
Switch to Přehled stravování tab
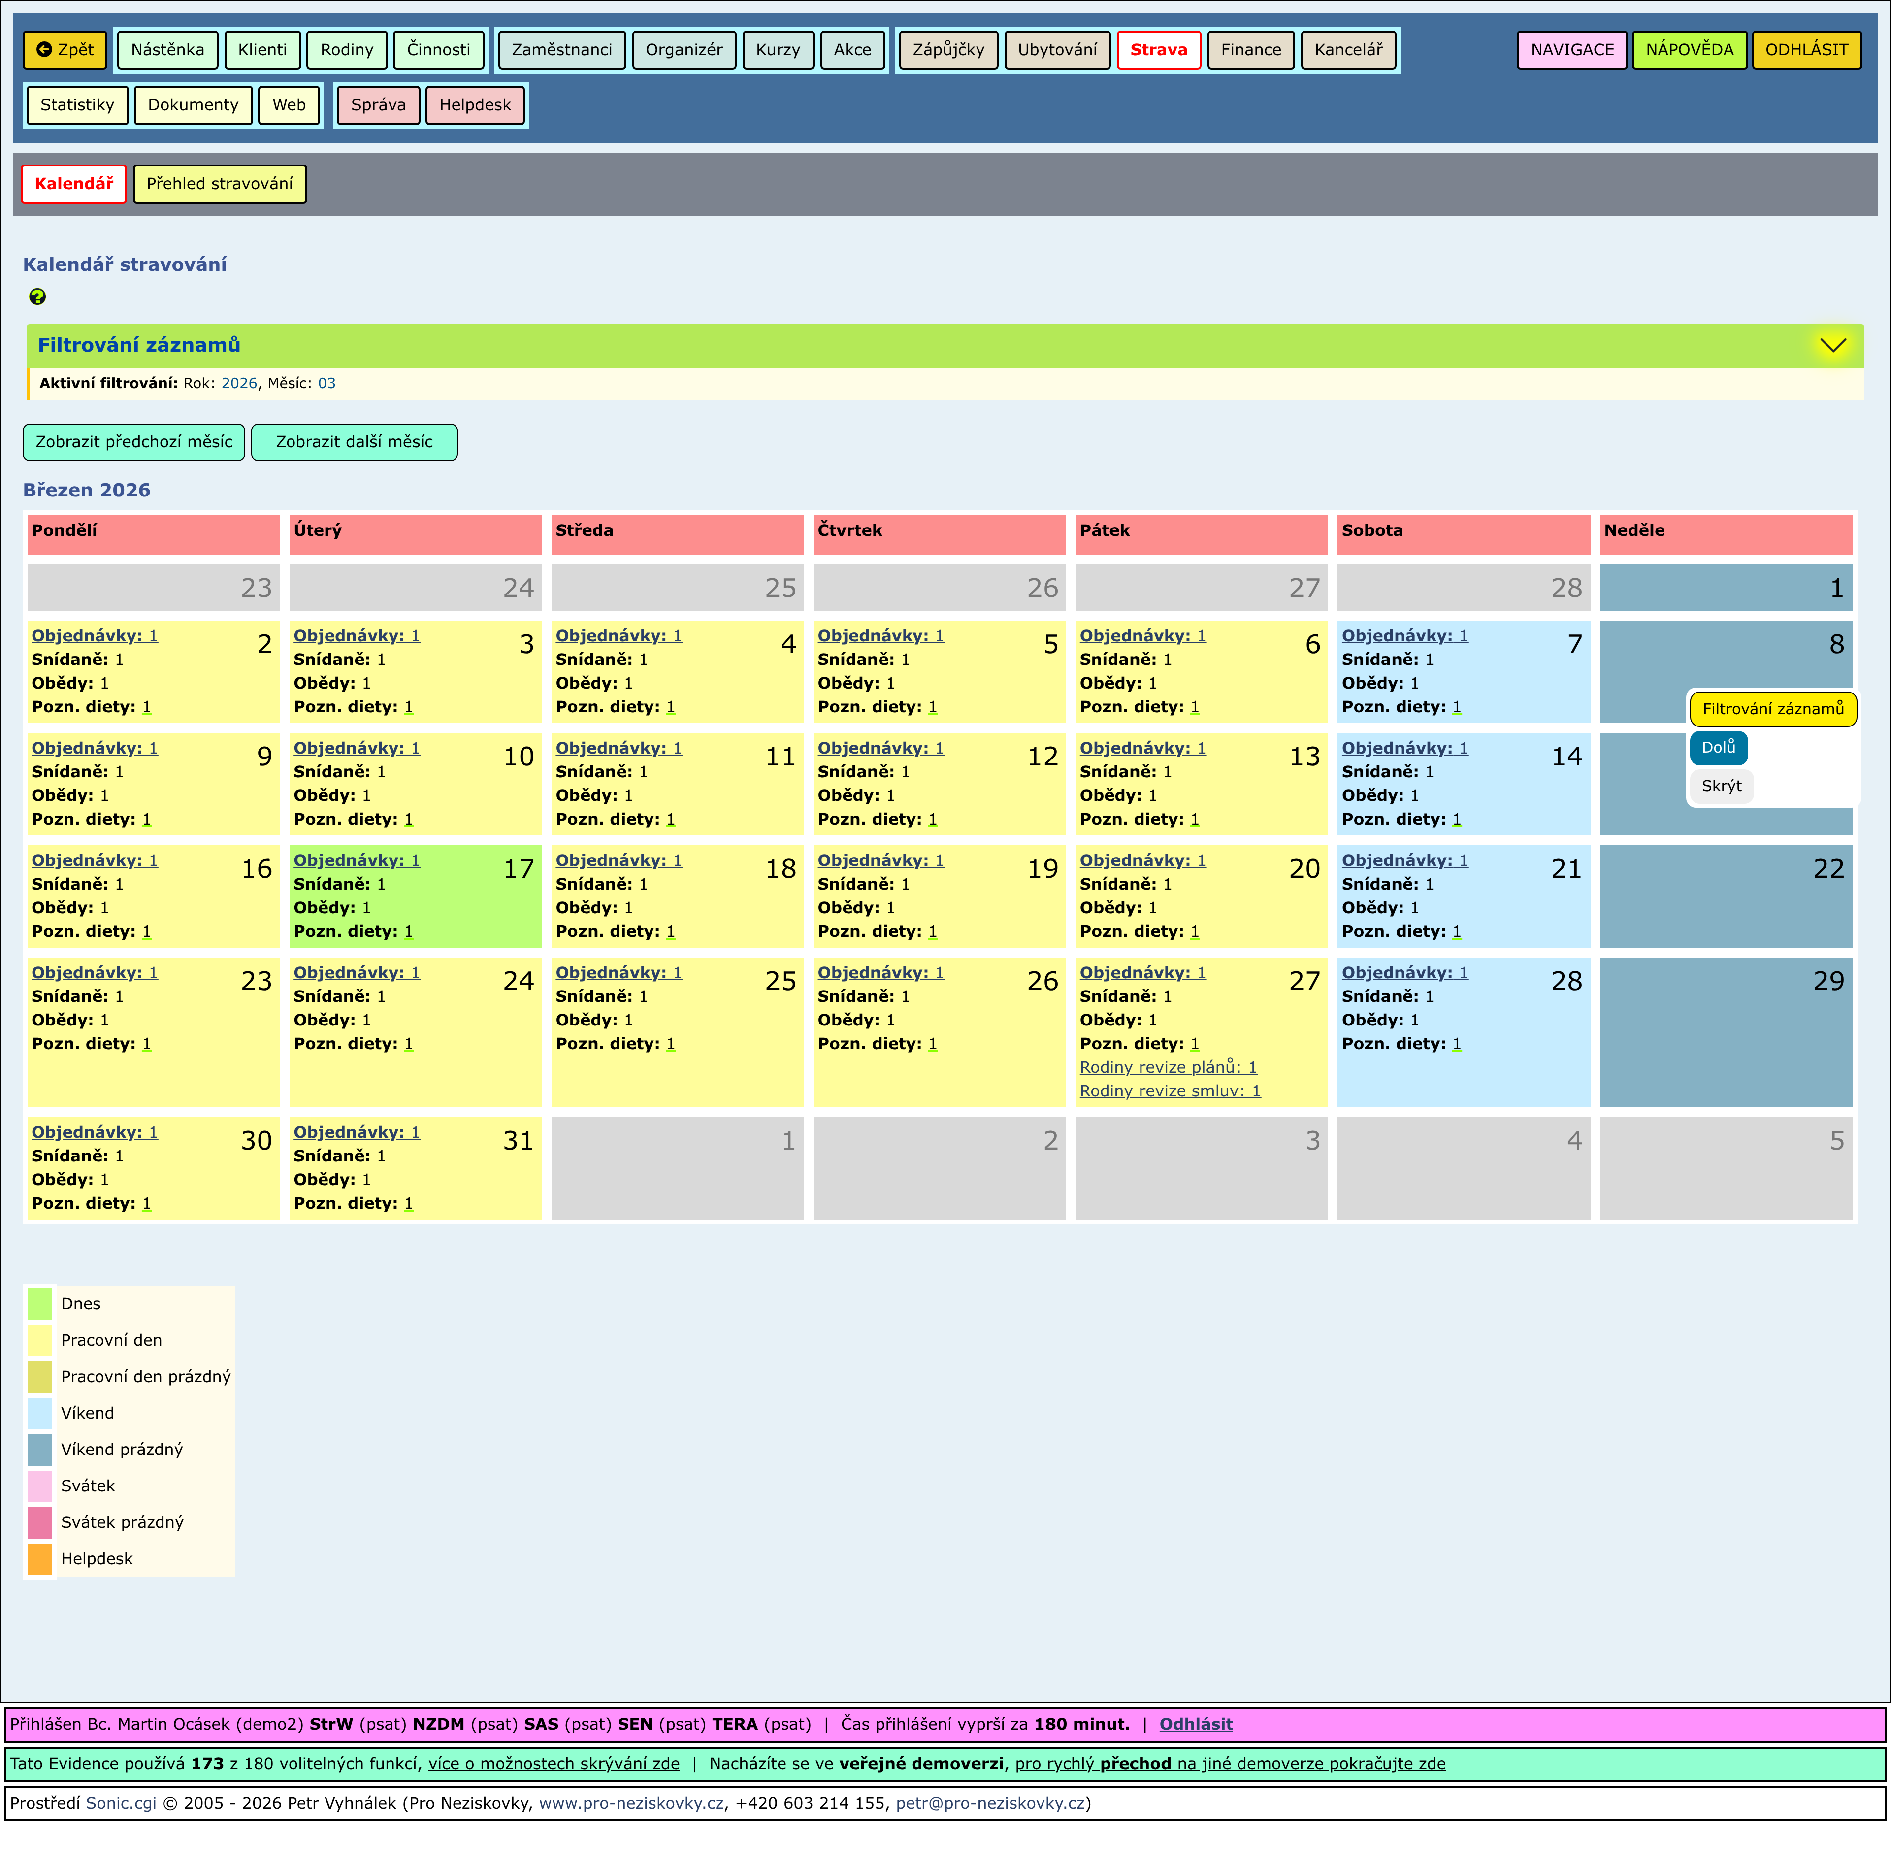pos(220,184)
